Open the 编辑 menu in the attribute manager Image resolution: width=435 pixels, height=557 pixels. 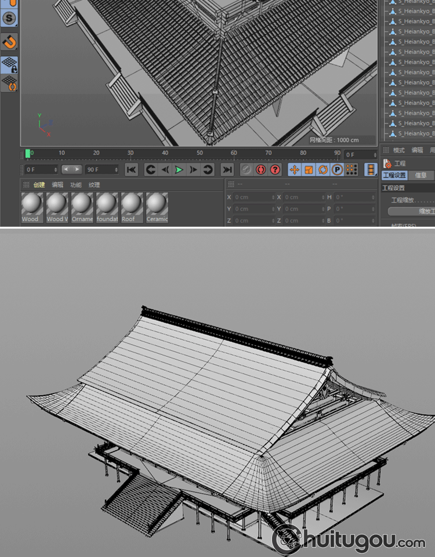(417, 150)
